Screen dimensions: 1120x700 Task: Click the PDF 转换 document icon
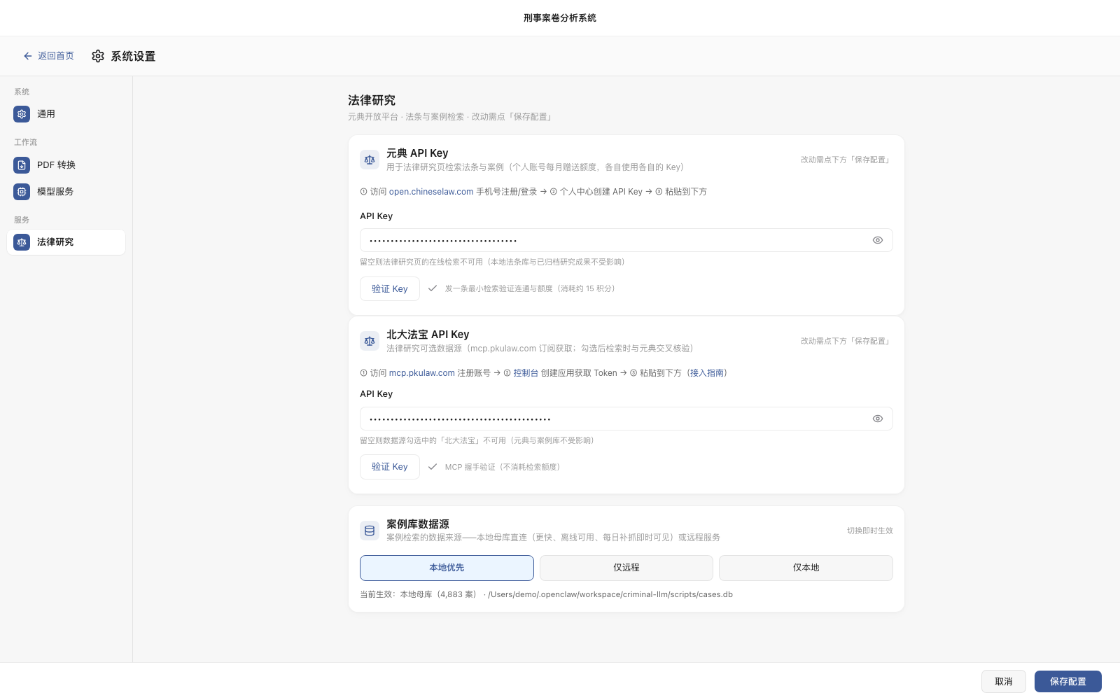coord(22,165)
